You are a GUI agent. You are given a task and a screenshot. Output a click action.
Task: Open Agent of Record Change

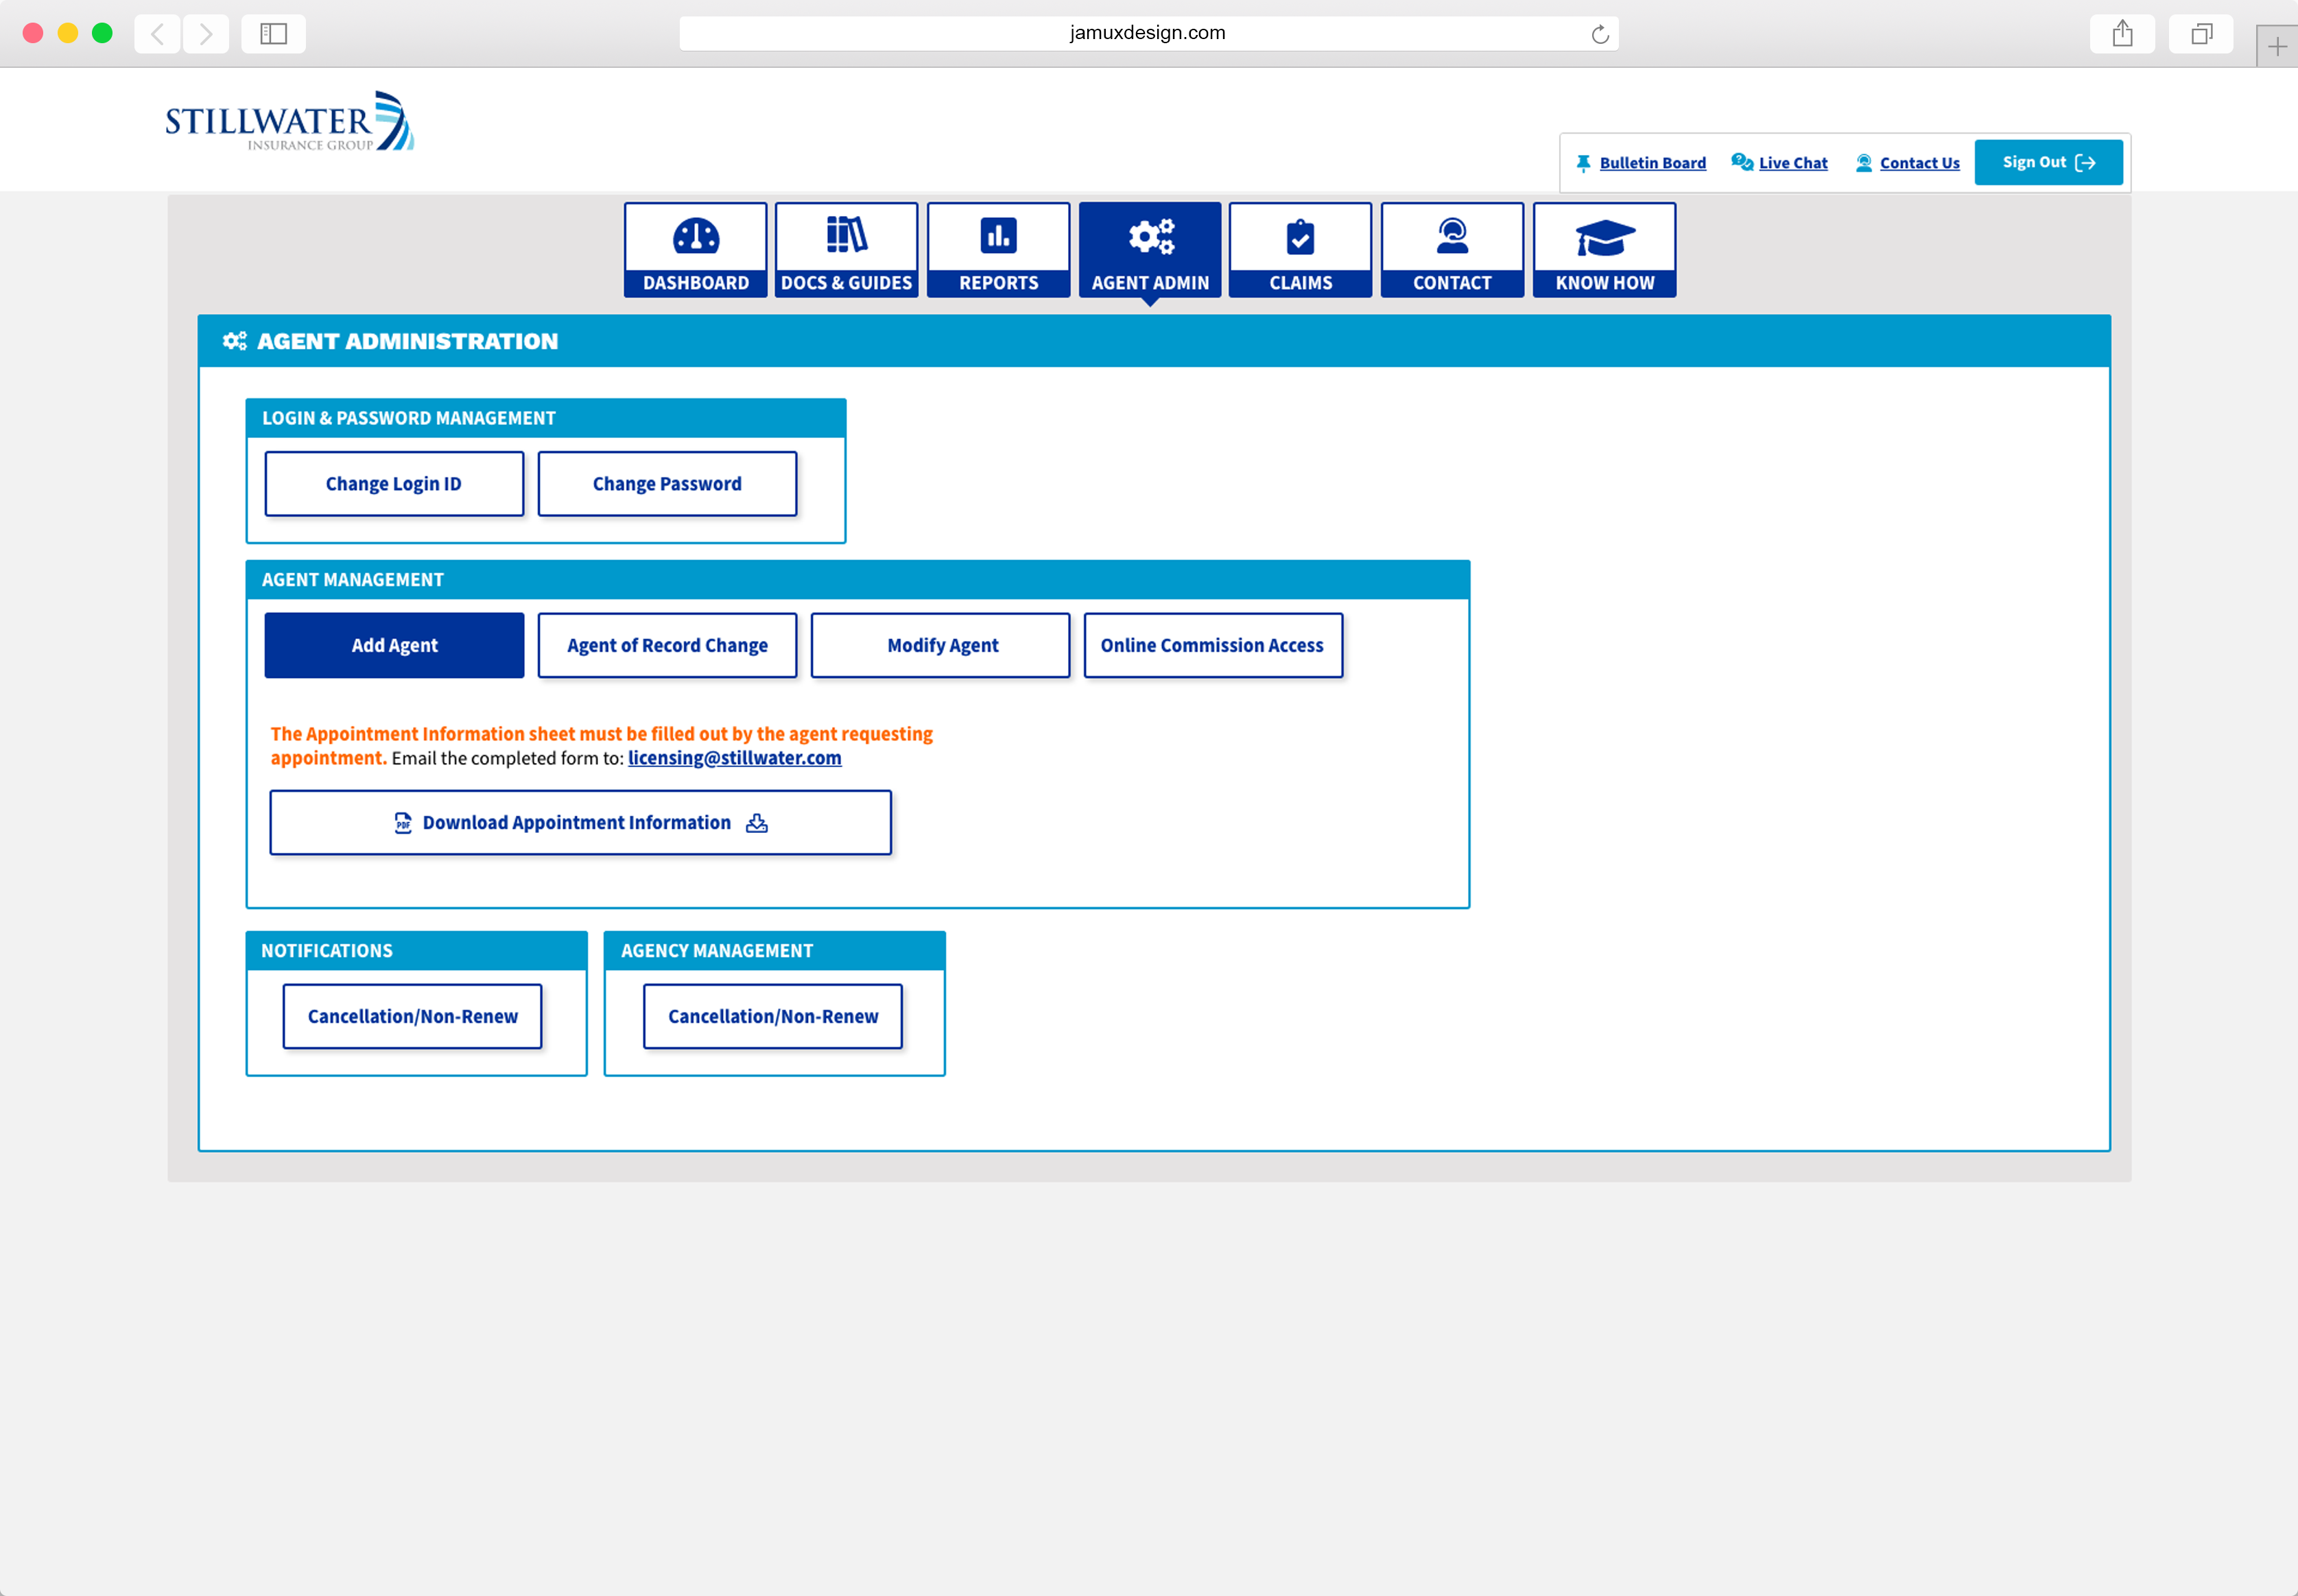coord(667,645)
